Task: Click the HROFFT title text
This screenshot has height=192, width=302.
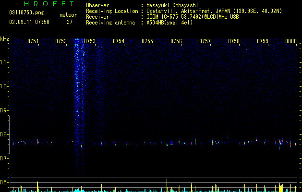Action: [49, 4]
